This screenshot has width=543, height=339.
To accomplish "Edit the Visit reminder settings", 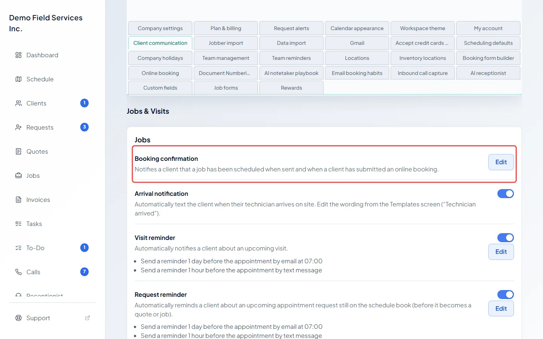I will click(x=501, y=252).
